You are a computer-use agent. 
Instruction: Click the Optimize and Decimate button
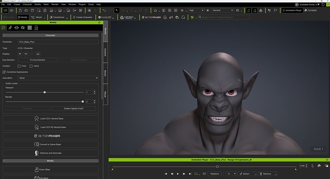tap(51, 153)
